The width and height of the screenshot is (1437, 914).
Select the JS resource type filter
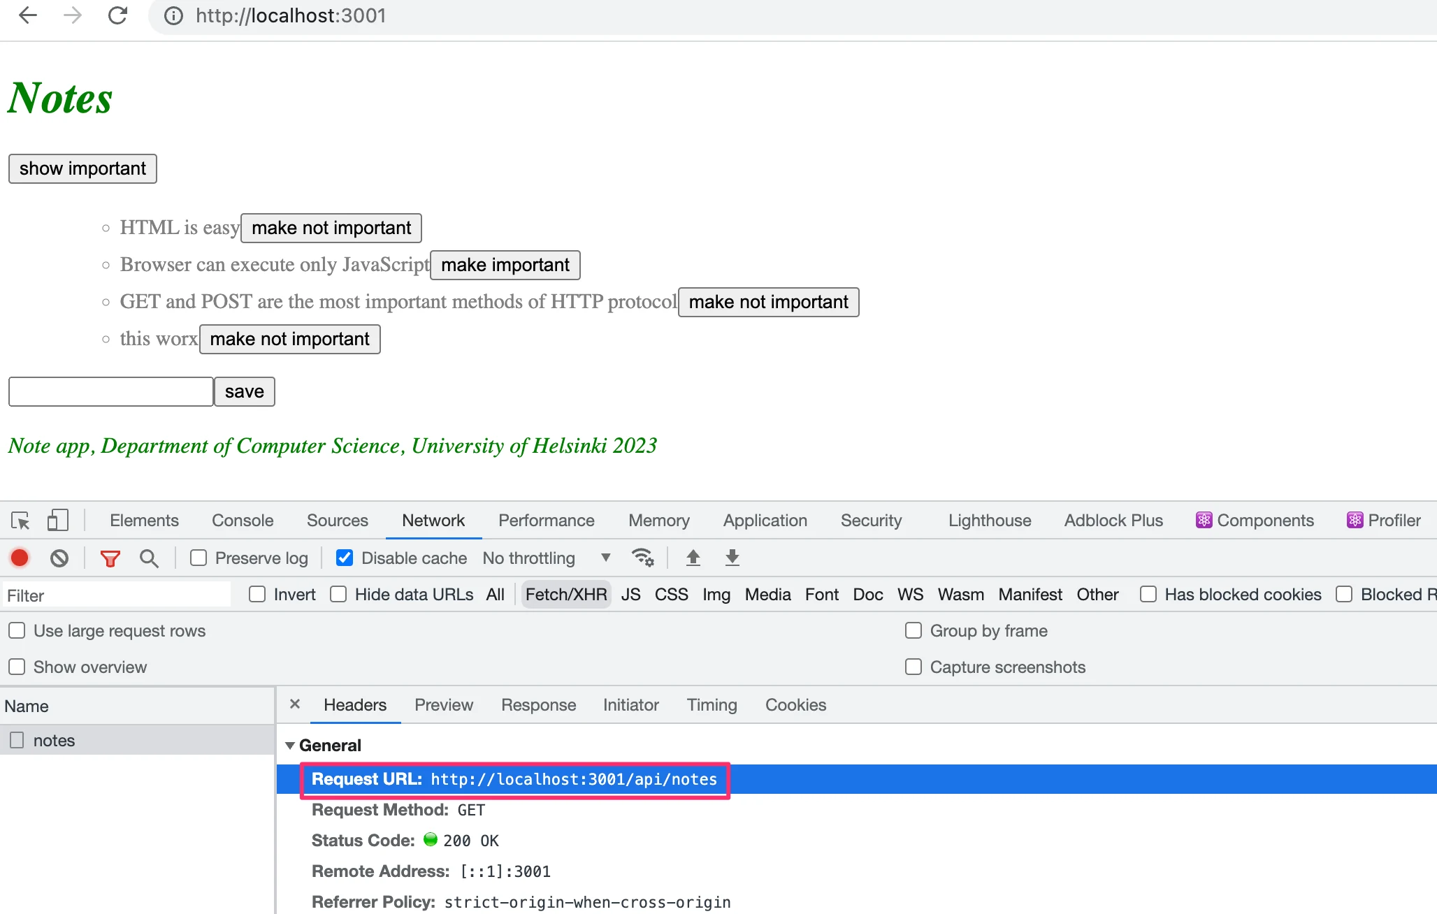click(x=630, y=595)
